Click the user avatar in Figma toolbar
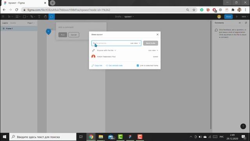This screenshot has width=250, height=141. tap(219, 16)
